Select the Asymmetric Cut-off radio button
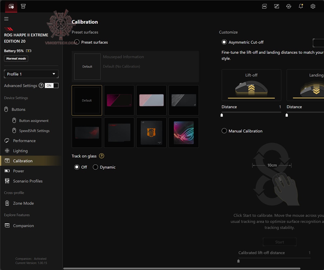 224,42
